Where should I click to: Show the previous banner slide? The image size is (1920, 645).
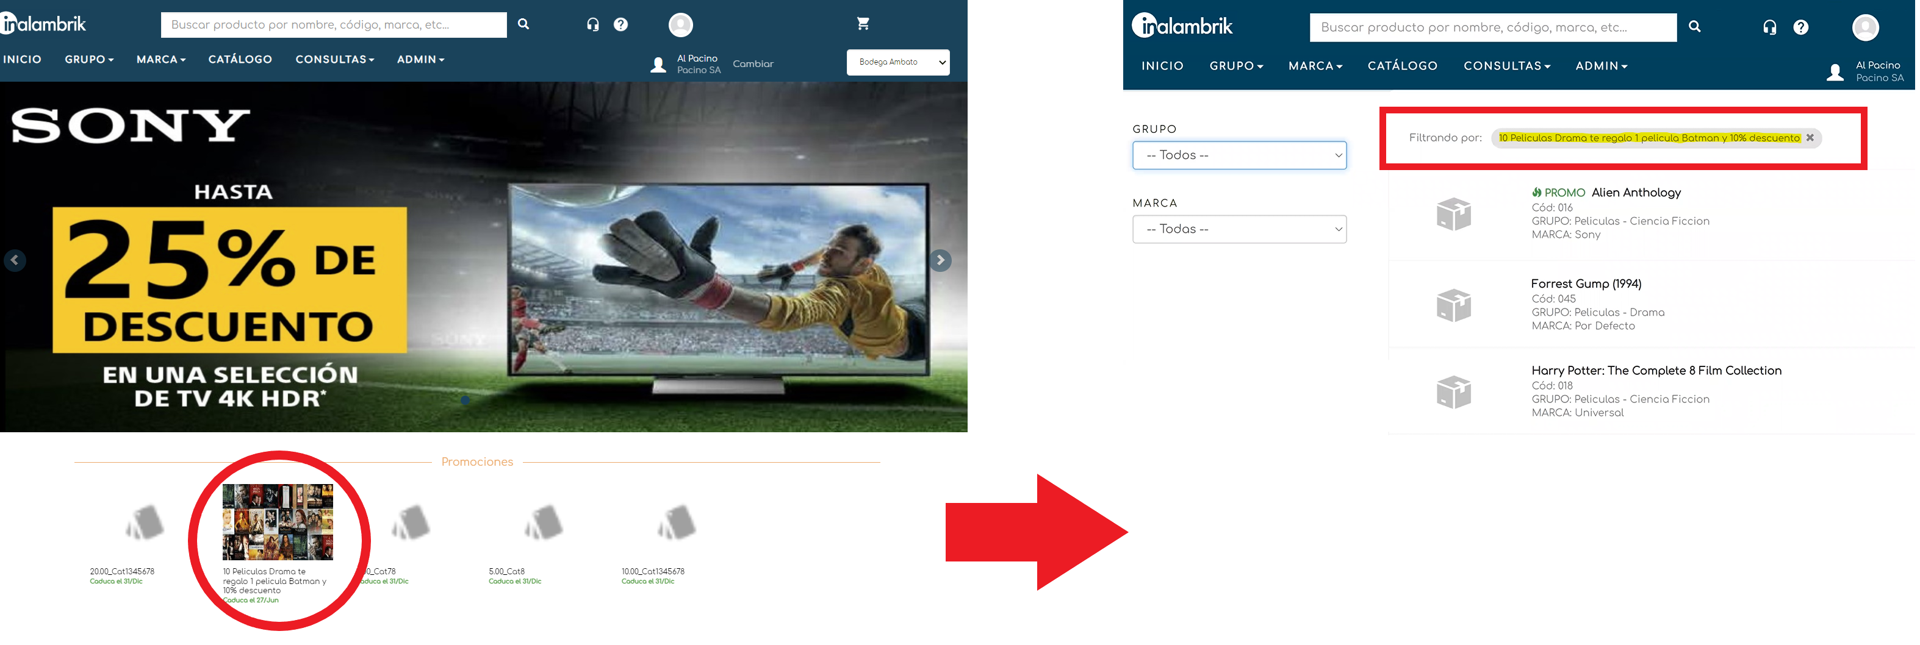tap(15, 261)
